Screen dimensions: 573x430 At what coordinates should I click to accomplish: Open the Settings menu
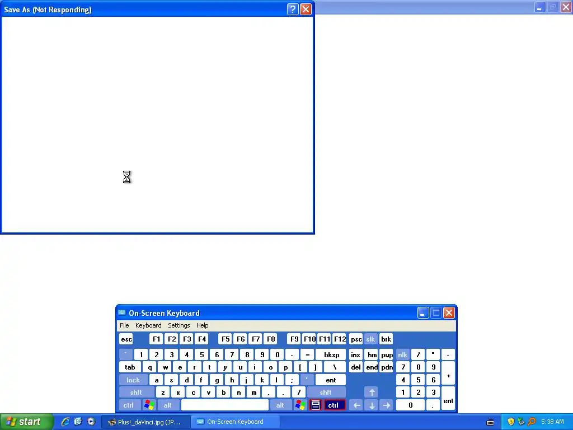(x=179, y=325)
